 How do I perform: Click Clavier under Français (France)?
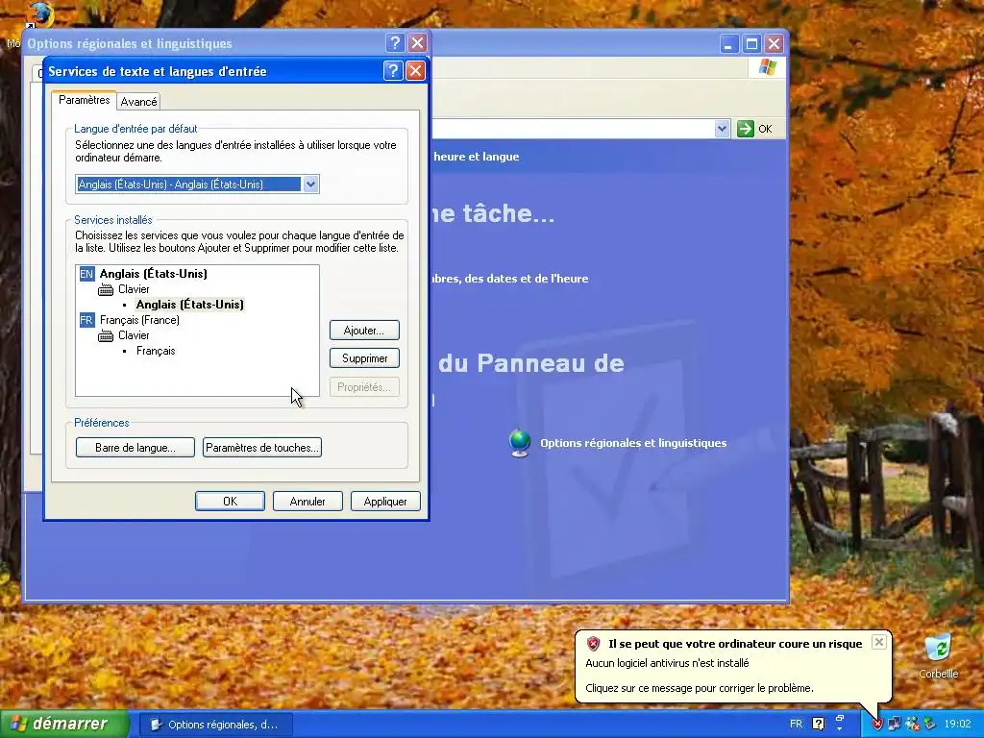point(134,335)
